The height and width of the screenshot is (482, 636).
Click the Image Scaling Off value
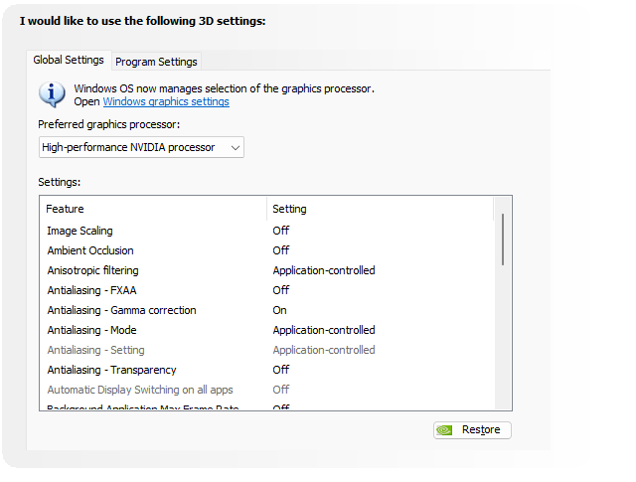281,231
